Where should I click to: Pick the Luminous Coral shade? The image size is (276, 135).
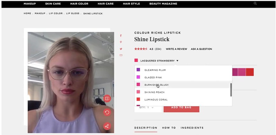(x=182, y=100)
